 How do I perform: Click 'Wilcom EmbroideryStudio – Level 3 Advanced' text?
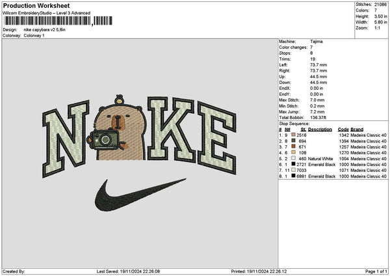pyautogui.click(x=47, y=13)
